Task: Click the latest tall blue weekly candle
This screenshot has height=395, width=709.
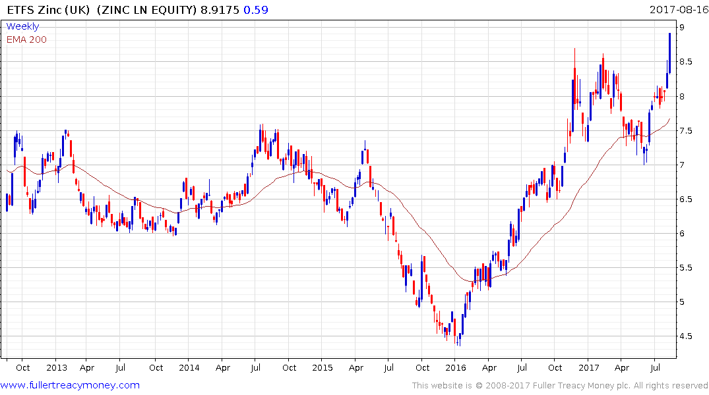Action: pyautogui.click(x=669, y=53)
